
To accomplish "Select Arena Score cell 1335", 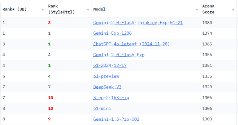I will pos(207,76).
